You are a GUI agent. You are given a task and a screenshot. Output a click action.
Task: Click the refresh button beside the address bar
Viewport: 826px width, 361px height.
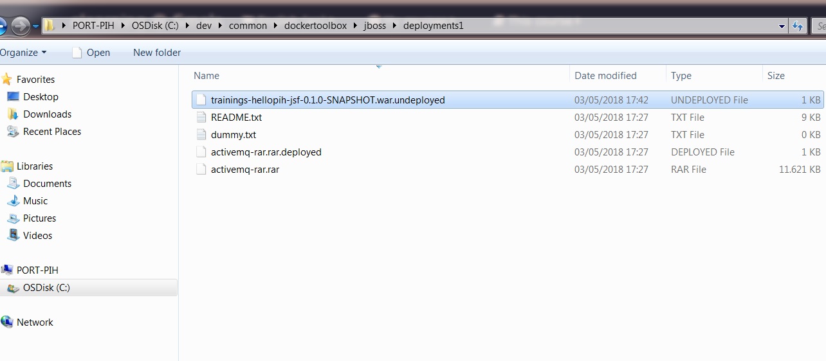click(798, 26)
